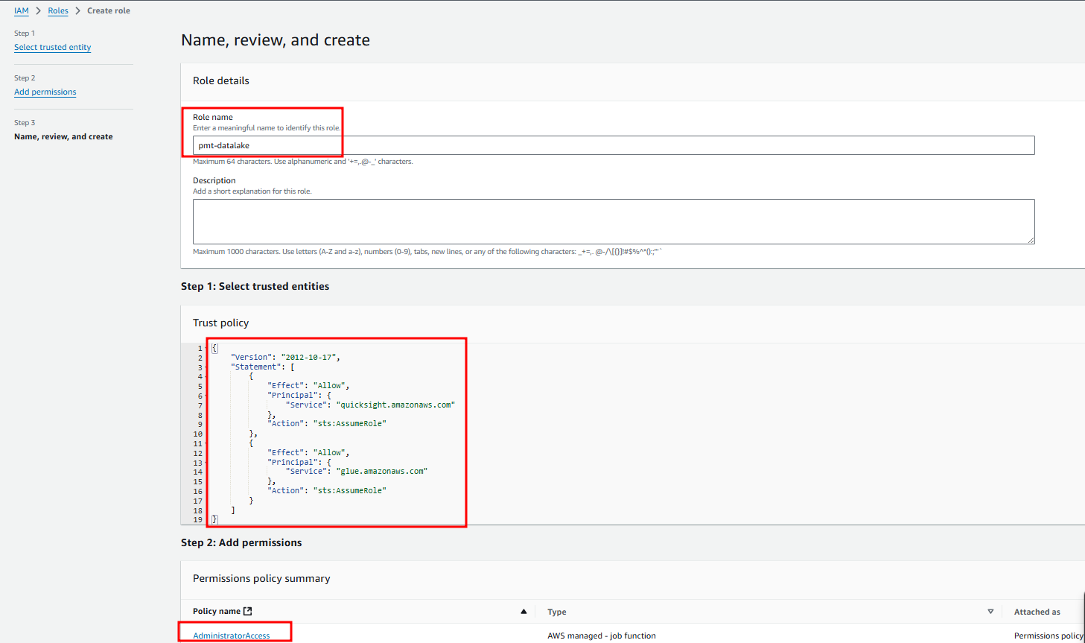Click the external link icon beside Policy name
This screenshot has height=643, width=1085.
(x=248, y=611)
